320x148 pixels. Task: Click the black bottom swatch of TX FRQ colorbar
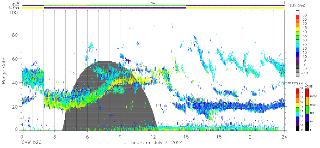(297, 128)
